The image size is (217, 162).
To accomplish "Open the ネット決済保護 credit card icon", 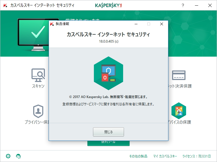I will coord(179,75).
